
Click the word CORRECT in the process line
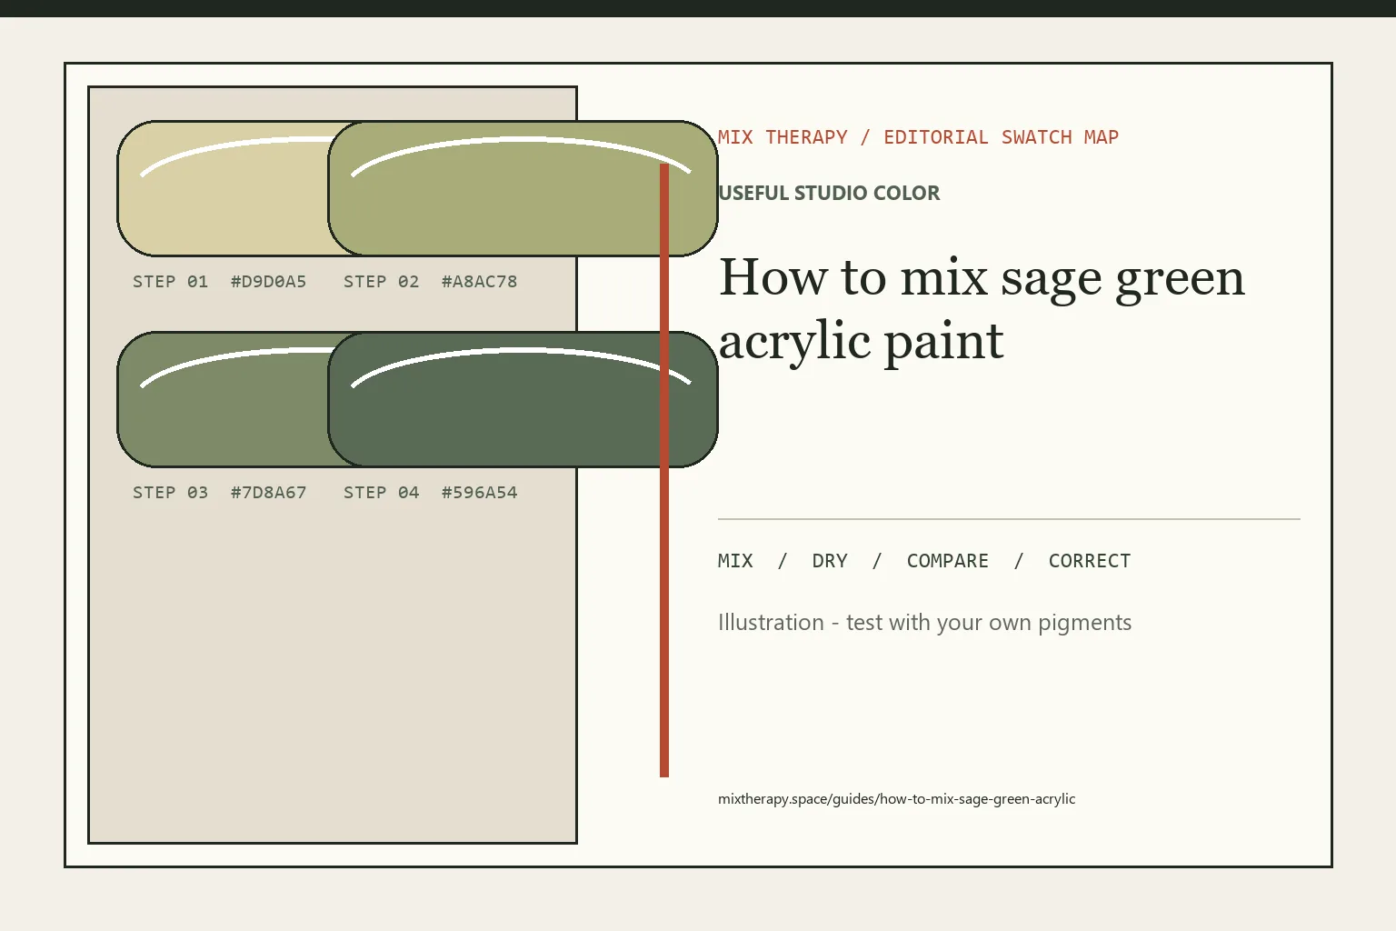coord(1090,561)
